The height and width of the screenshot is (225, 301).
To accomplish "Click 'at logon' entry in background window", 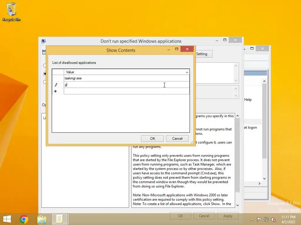I will (x=250, y=127).
